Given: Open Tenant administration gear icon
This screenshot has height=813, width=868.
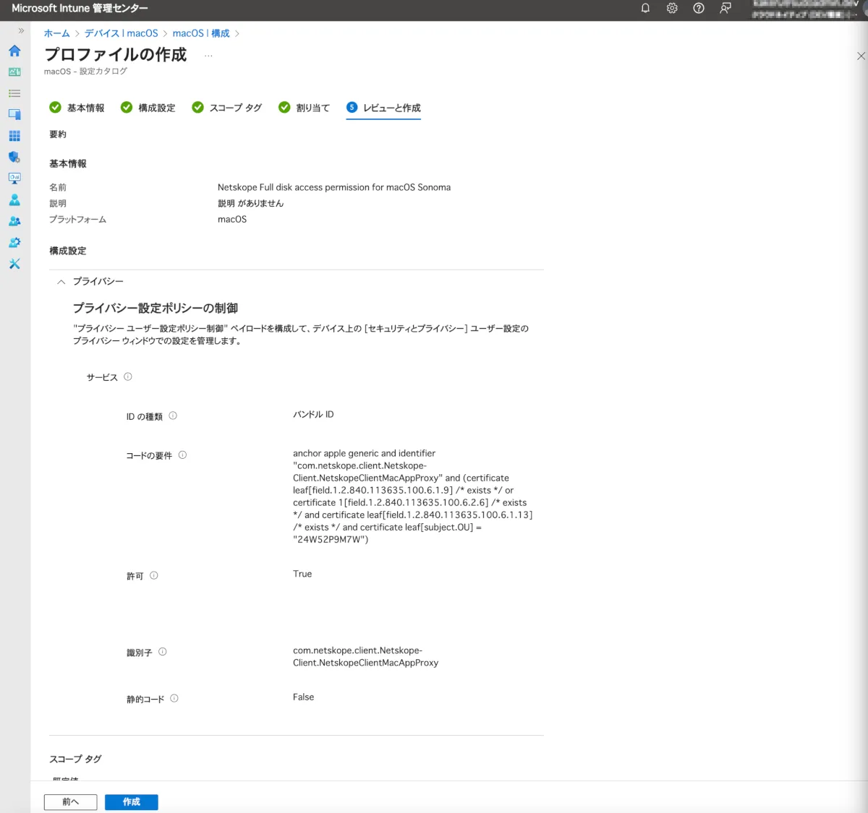Looking at the screenshot, I should [x=14, y=242].
